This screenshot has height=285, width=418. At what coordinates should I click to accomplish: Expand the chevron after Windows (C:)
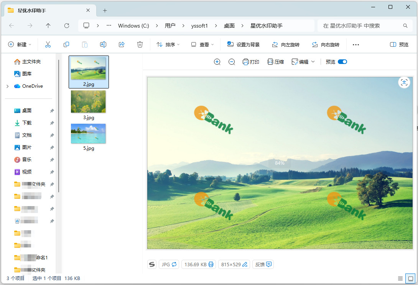(x=157, y=26)
